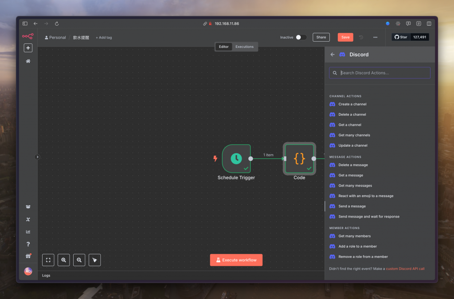This screenshot has width=454, height=299.
Task: Save the workflow
Action: tap(345, 37)
